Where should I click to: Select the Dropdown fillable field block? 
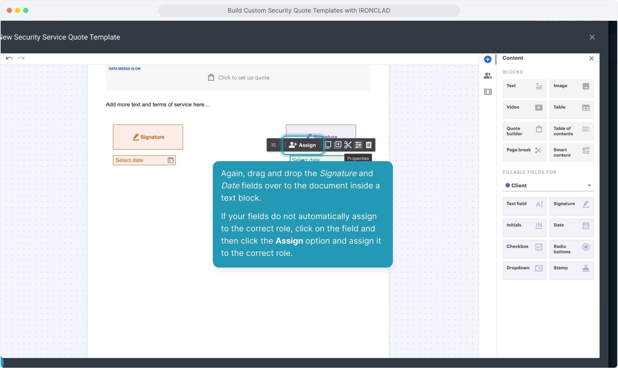[524, 268]
